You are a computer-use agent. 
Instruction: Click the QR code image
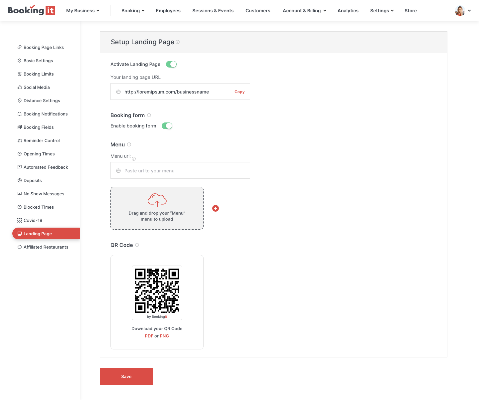157,291
